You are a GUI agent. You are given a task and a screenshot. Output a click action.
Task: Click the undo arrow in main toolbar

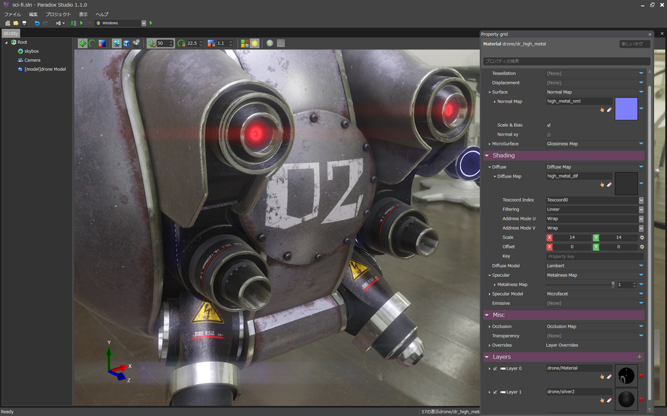tap(37, 23)
